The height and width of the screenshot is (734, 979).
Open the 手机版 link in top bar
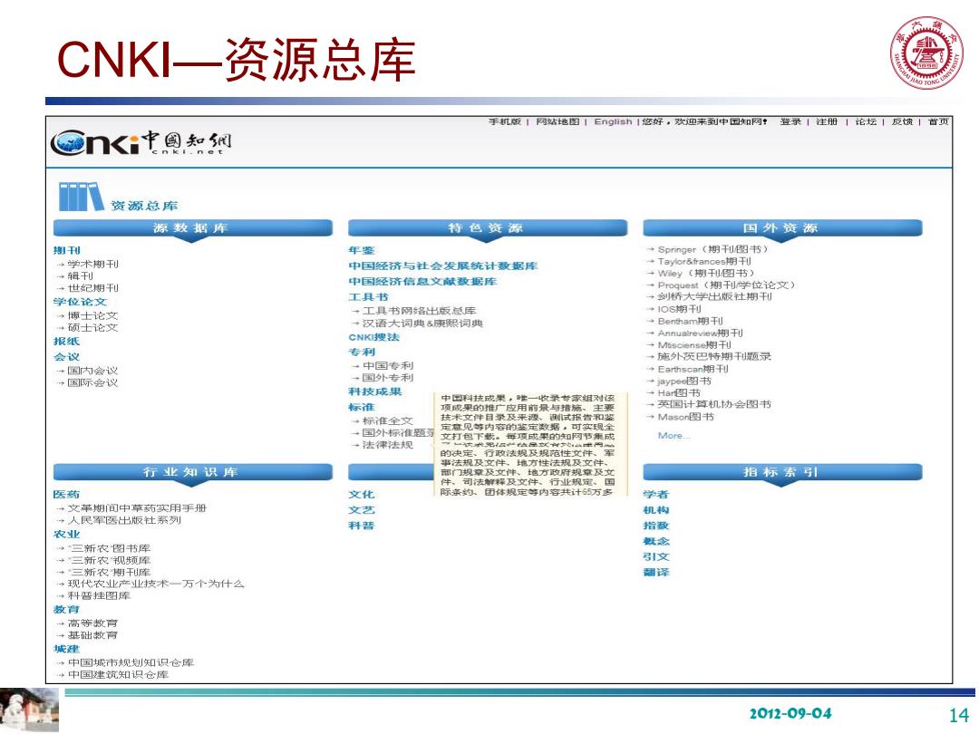(x=505, y=121)
